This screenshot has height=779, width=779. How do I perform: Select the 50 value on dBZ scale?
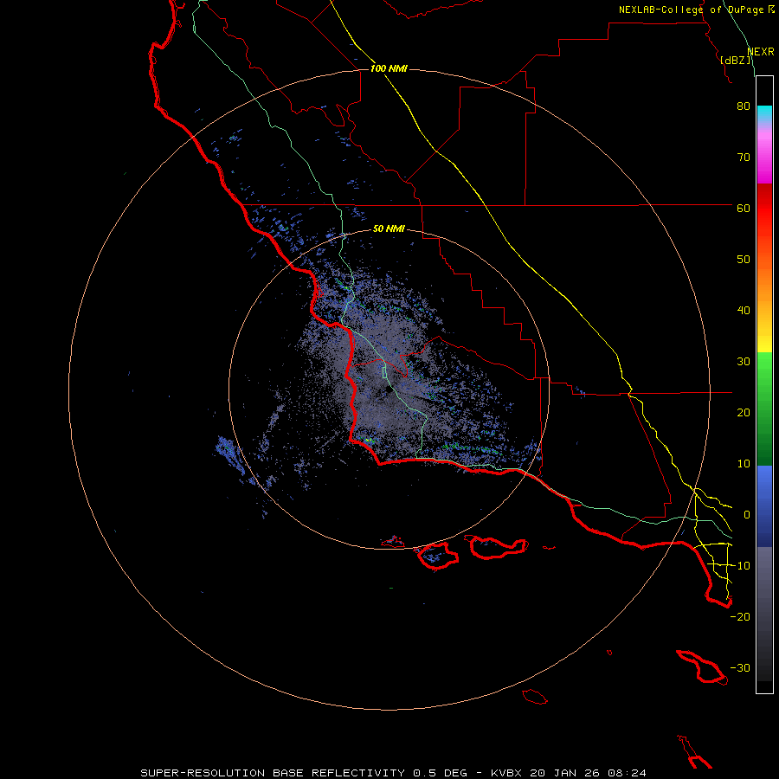pyautogui.click(x=744, y=260)
